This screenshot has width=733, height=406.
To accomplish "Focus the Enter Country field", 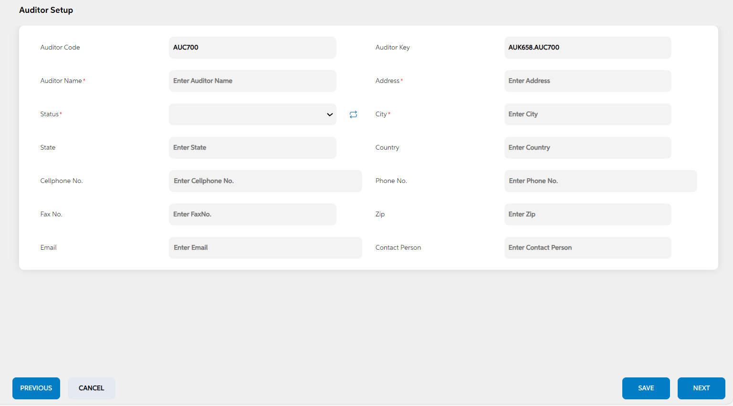I will (x=587, y=148).
